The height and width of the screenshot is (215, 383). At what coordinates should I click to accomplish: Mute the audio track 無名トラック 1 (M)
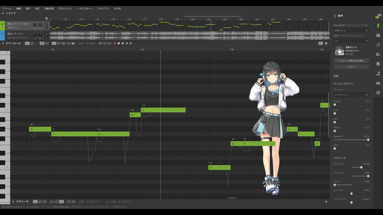point(46,34)
